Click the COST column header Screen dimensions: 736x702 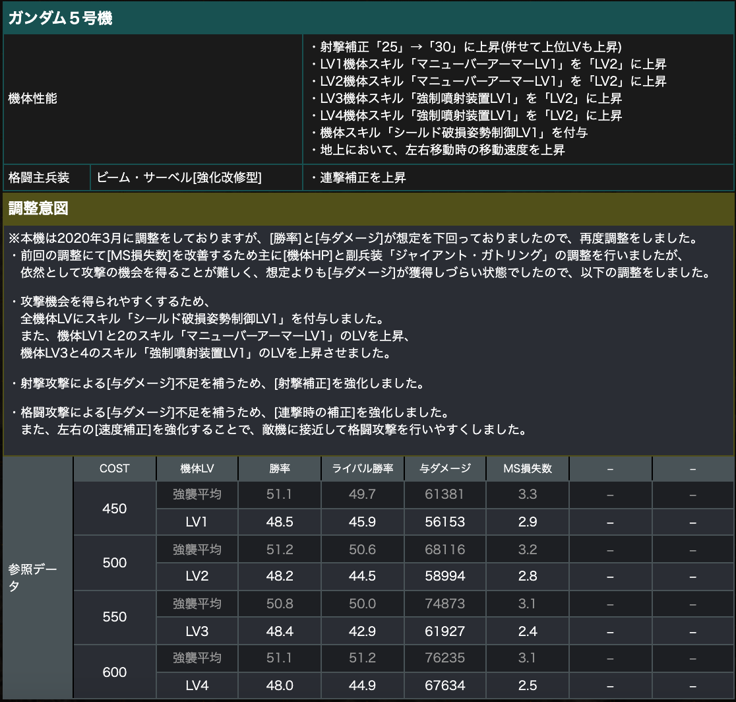(x=115, y=468)
